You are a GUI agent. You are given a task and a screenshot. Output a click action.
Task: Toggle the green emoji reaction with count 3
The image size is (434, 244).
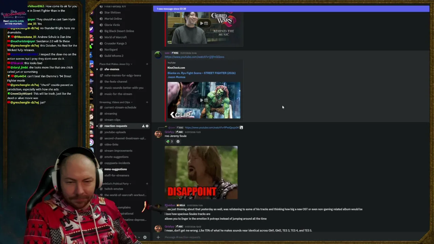coord(169,142)
